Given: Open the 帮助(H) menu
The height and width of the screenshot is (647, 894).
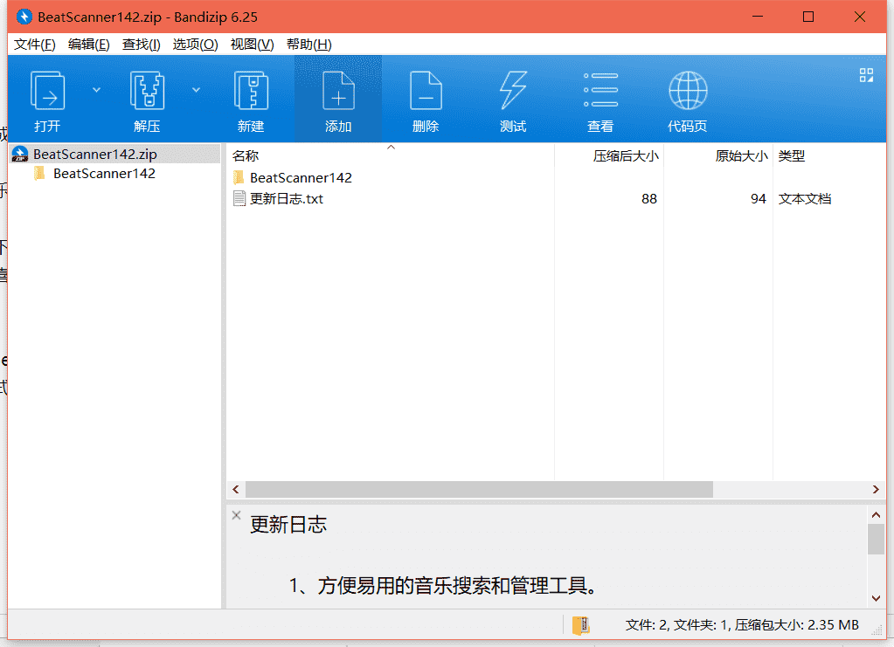Looking at the screenshot, I should click(x=309, y=45).
